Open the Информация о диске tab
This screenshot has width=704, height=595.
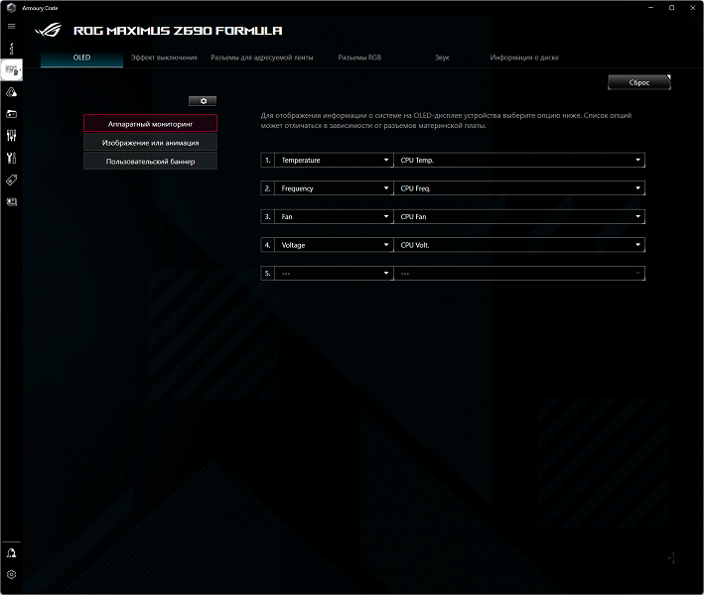pyautogui.click(x=524, y=58)
